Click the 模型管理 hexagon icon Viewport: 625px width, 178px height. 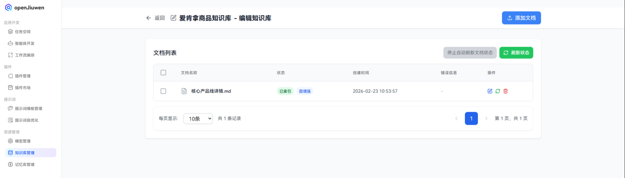coord(10,141)
